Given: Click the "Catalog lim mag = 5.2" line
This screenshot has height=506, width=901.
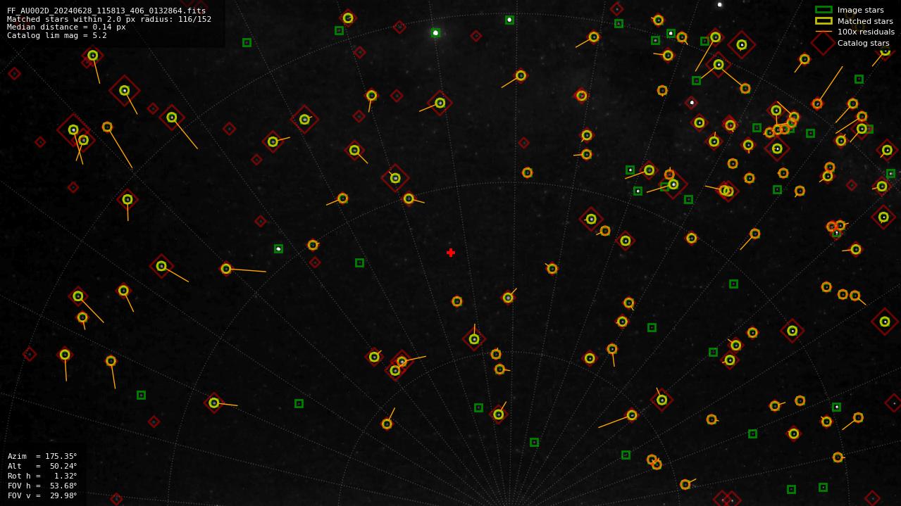Looking at the screenshot, I should click(57, 35).
